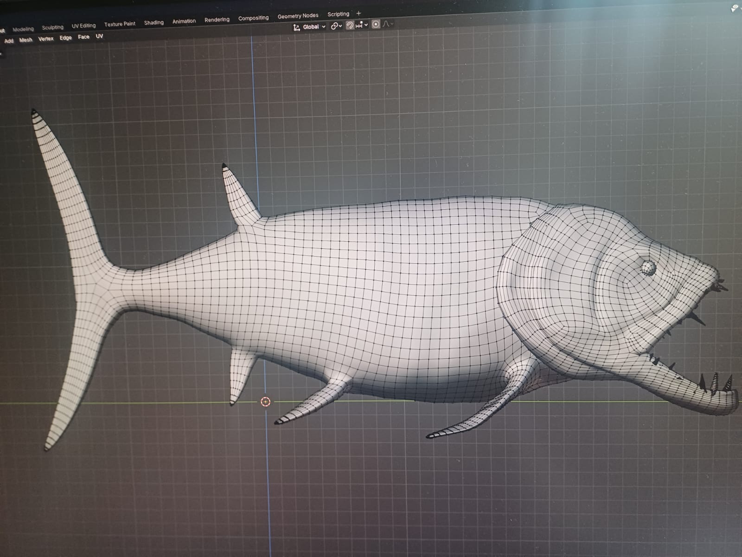The height and width of the screenshot is (557, 742).
Task: Open the Add menu
Action: point(9,41)
